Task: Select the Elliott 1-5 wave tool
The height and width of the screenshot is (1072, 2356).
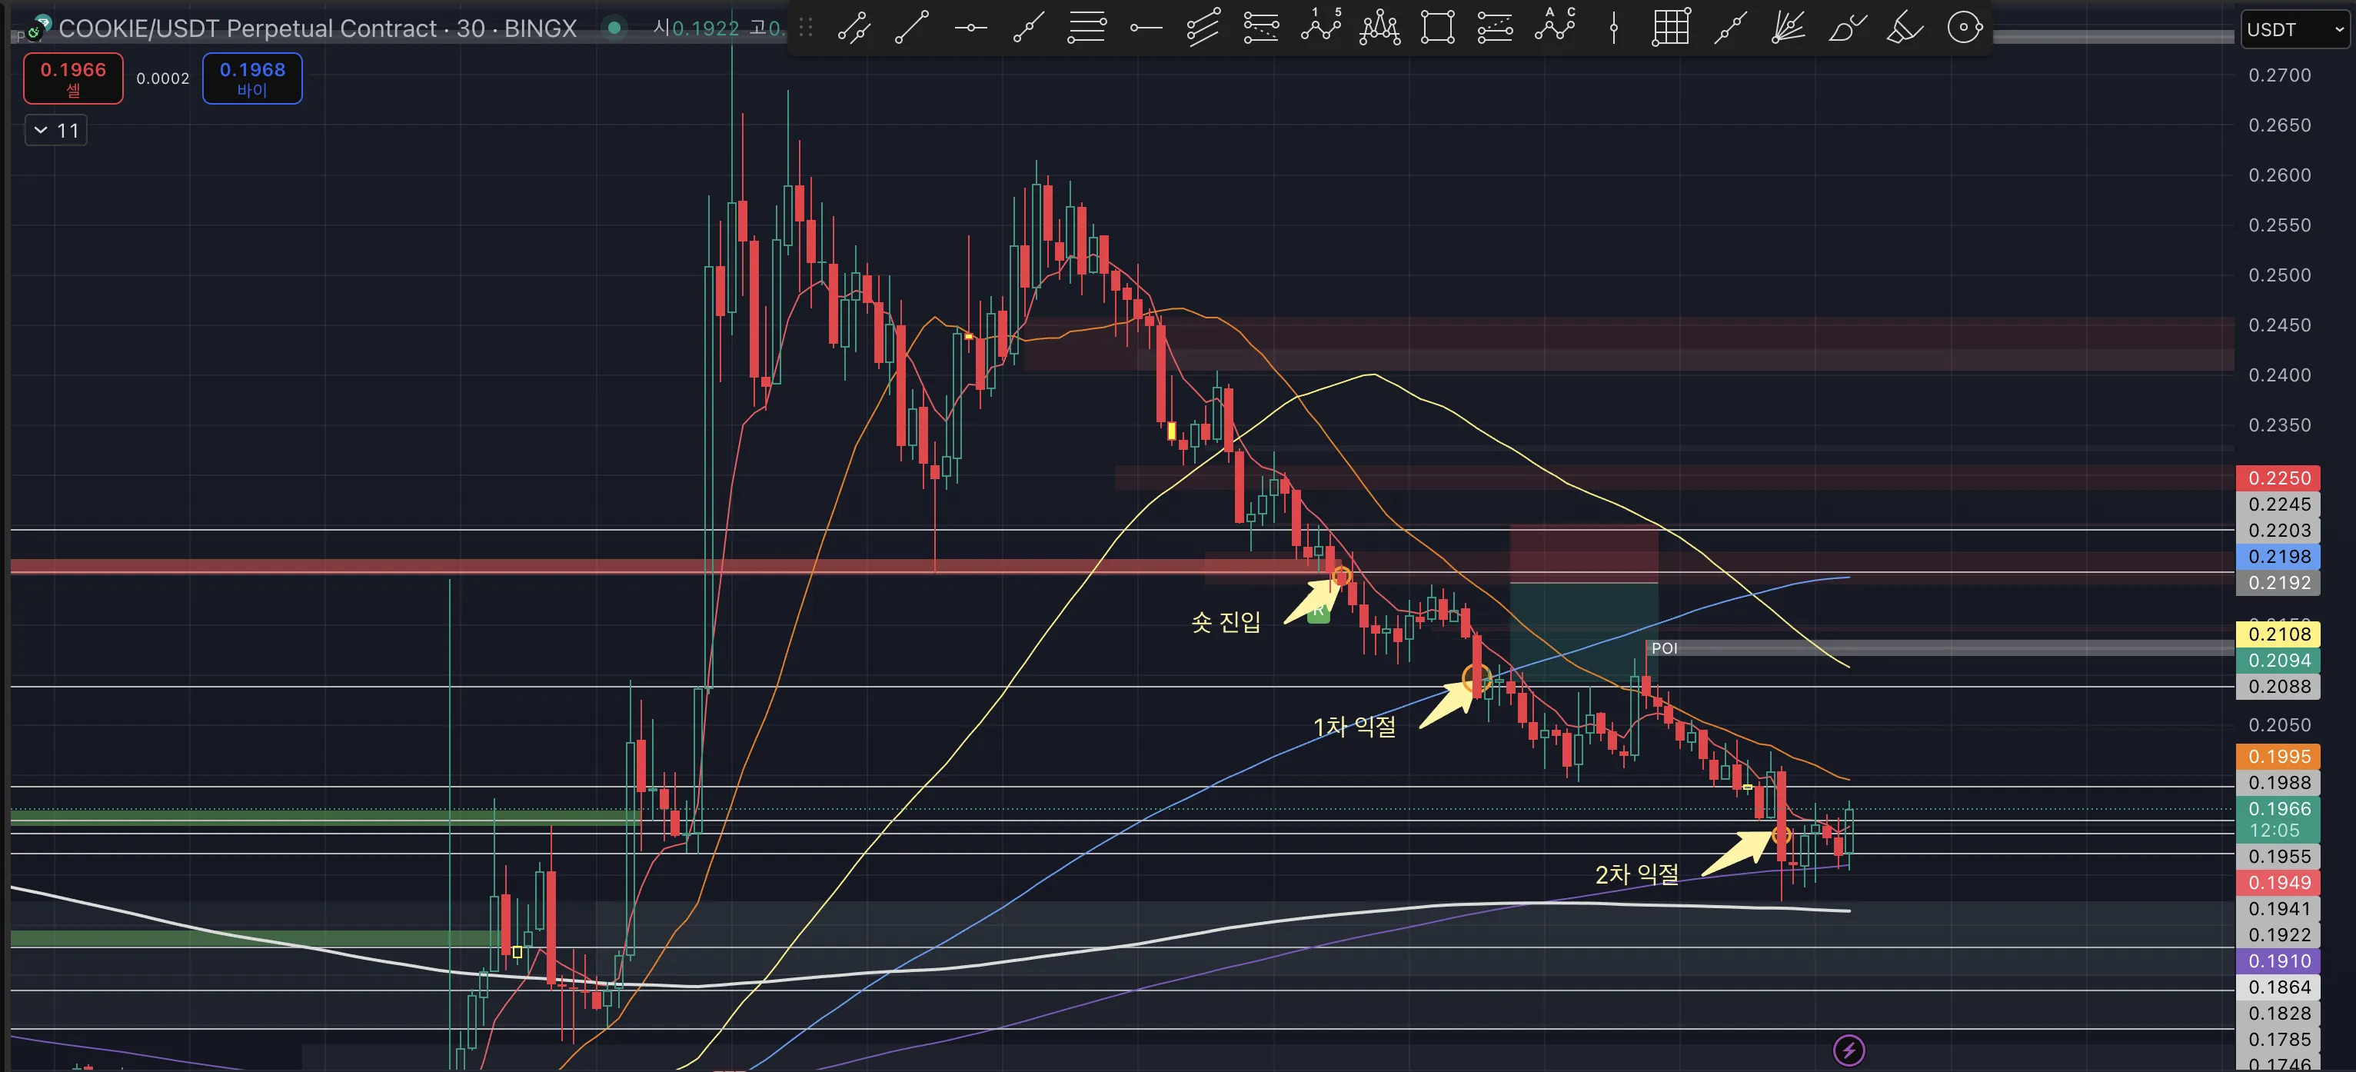Action: [1321, 28]
